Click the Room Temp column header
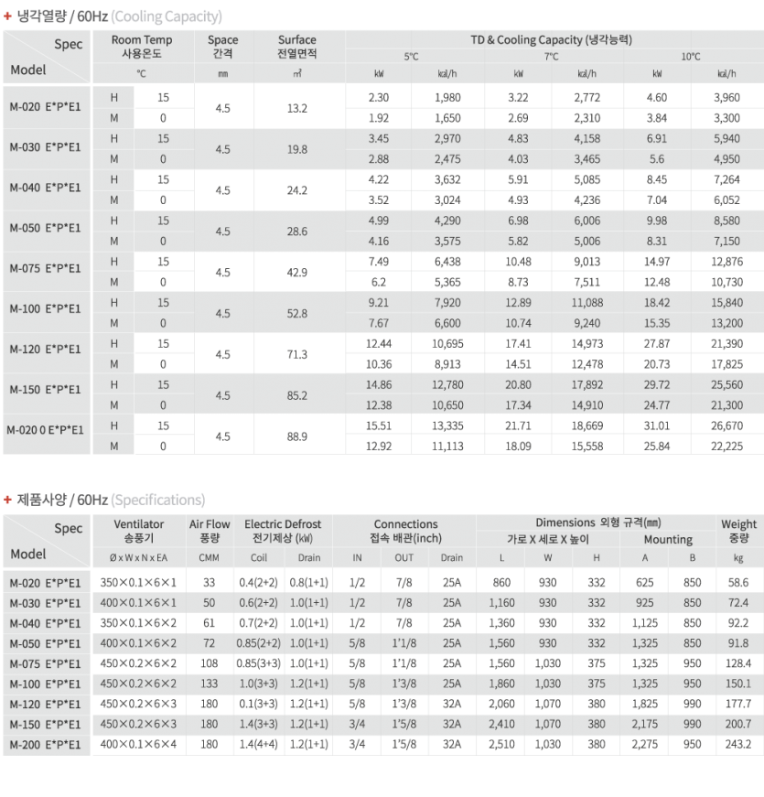 pos(140,47)
